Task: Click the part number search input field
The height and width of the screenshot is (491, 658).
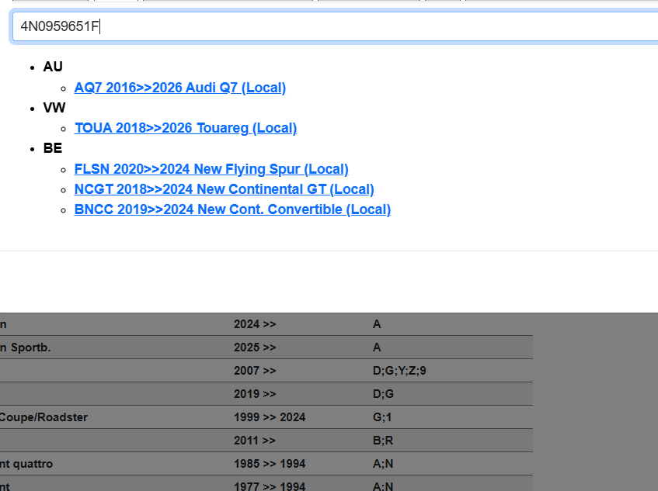Action: point(334,27)
